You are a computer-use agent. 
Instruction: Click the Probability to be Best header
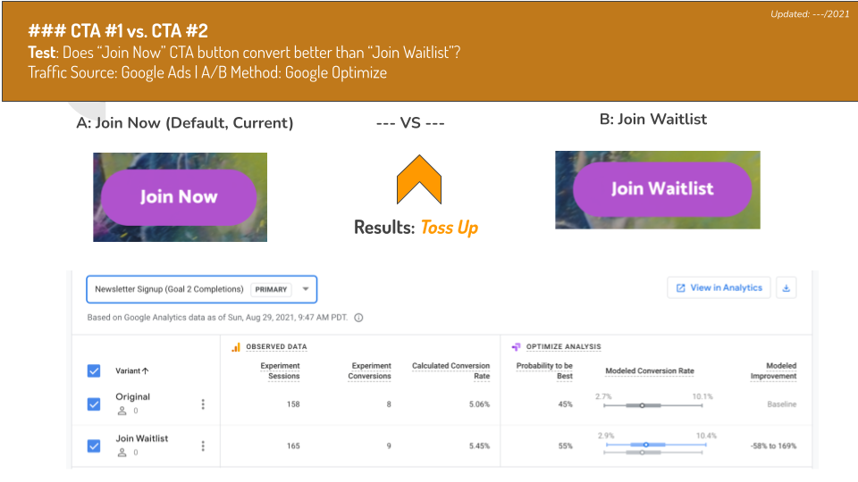[x=544, y=371]
